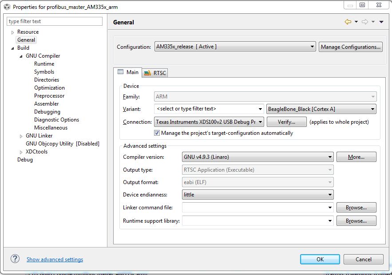392x275 pixels.
Task: Open the Compiler version dropdown
Action: click(x=258, y=157)
